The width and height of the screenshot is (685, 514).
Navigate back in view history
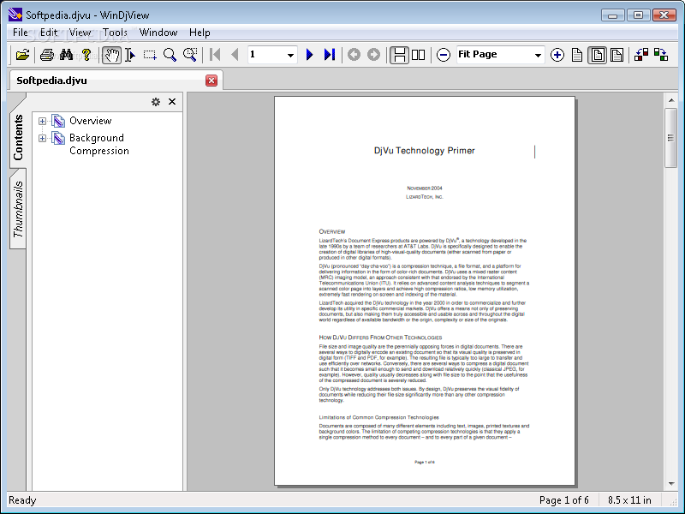[354, 55]
